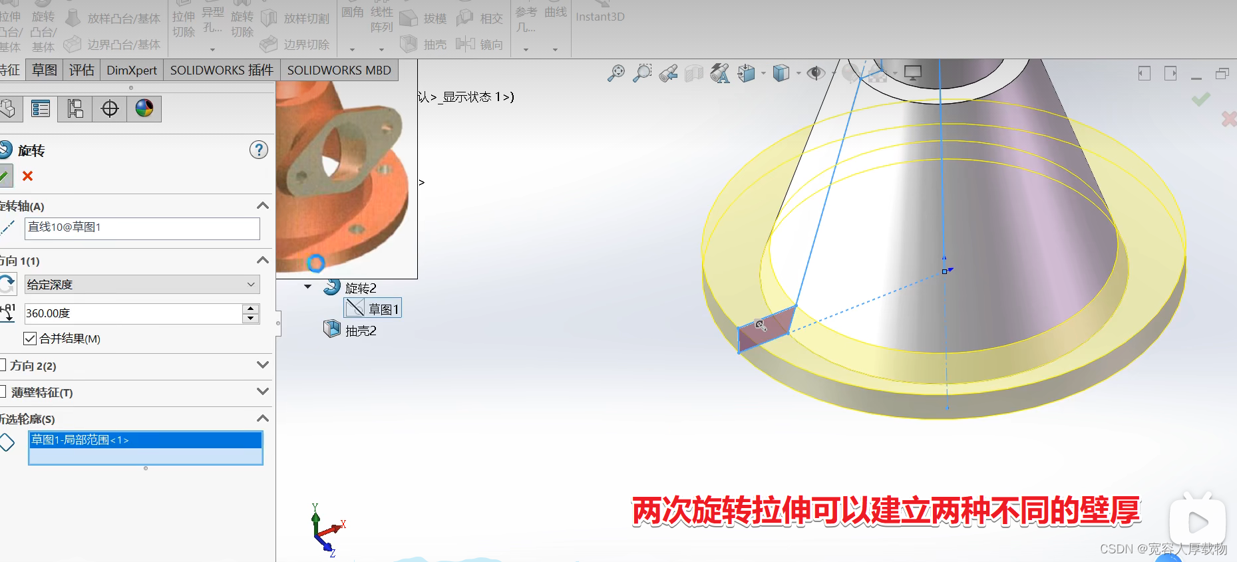Click Zoom to Area magnifier icon
The width and height of the screenshot is (1237, 562).
pyautogui.click(x=642, y=73)
